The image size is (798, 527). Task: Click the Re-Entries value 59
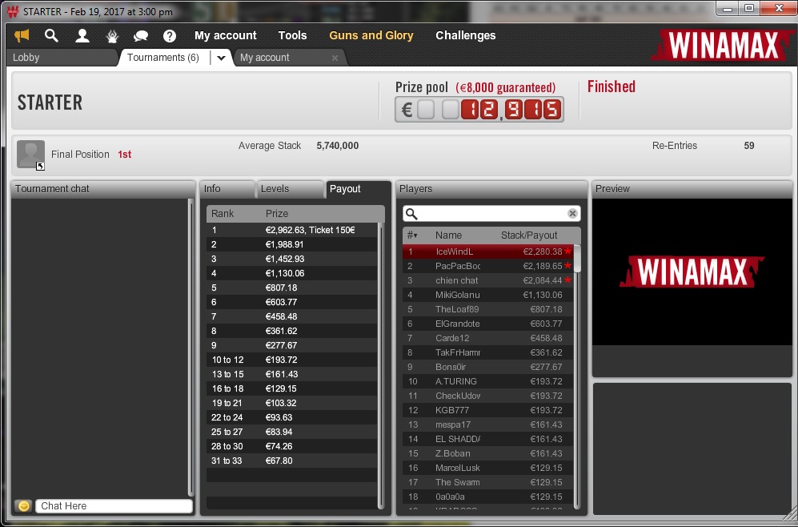click(748, 146)
